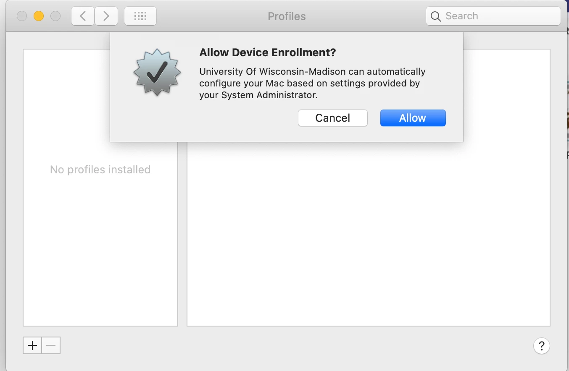Click the 'Profiles' window title
The height and width of the screenshot is (371, 569).
pos(287,16)
